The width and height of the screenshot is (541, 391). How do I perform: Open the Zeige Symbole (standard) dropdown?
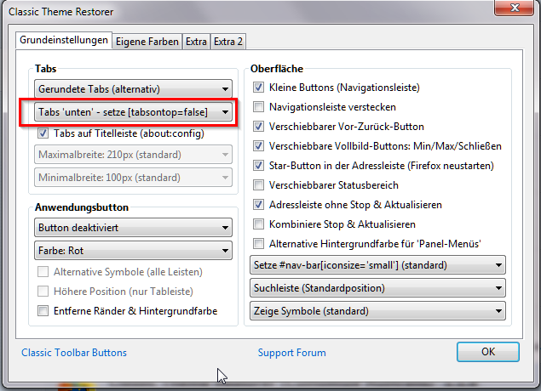[x=377, y=311]
